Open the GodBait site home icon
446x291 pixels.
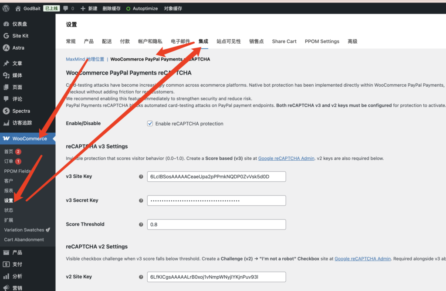(x=18, y=8)
